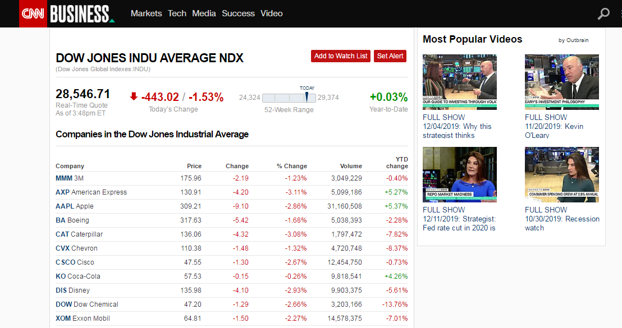The image size is (622, 328).
Task: Click the CNN Business logo
Action: click(81, 13)
